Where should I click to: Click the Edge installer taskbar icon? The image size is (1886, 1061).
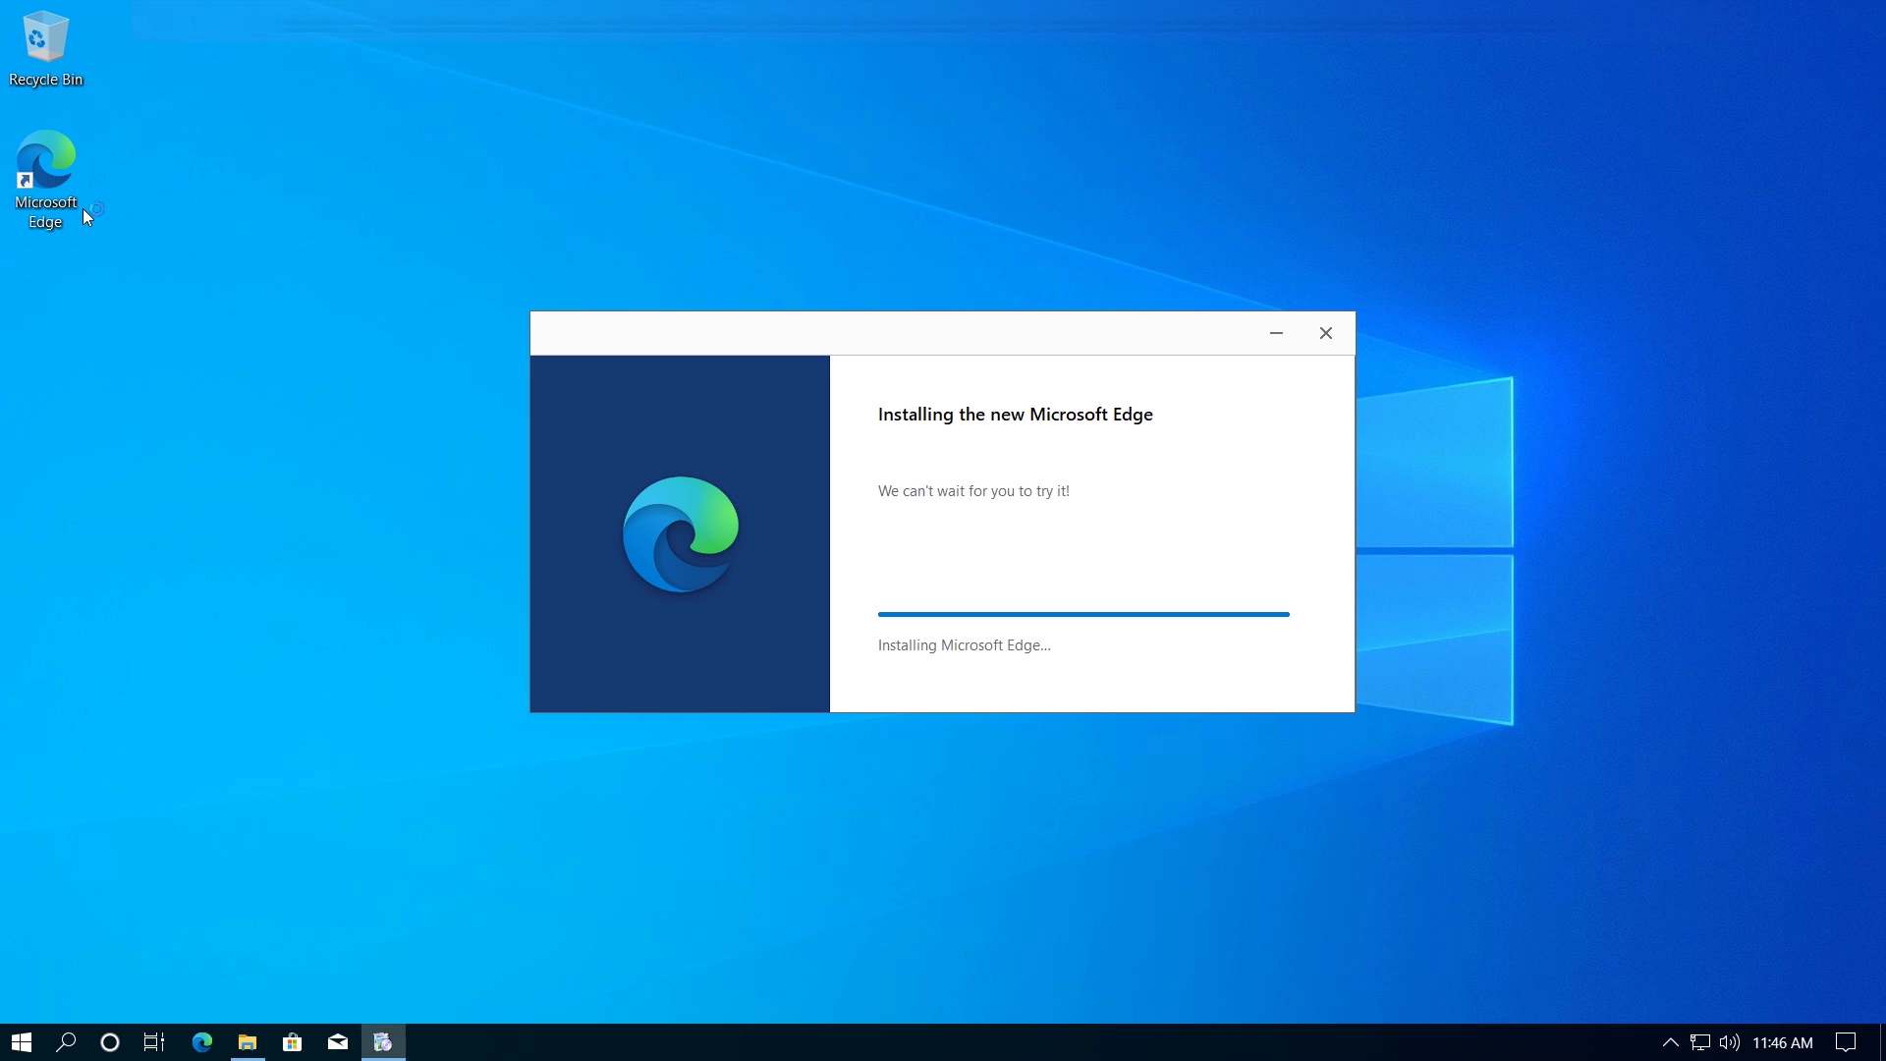383,1042
